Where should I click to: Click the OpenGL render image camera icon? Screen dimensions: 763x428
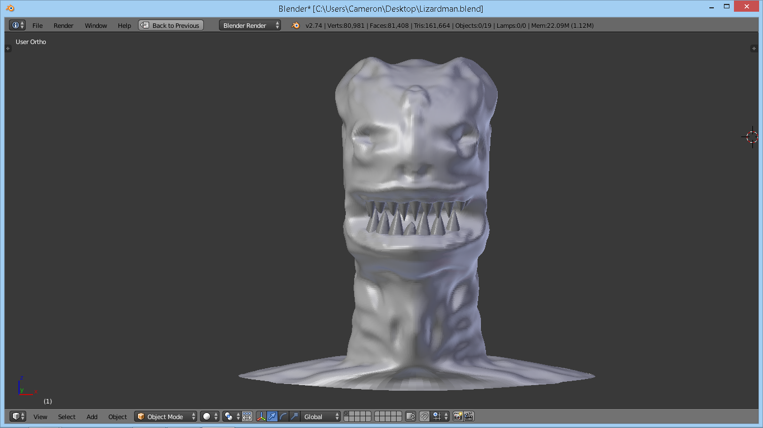(458, 417)
